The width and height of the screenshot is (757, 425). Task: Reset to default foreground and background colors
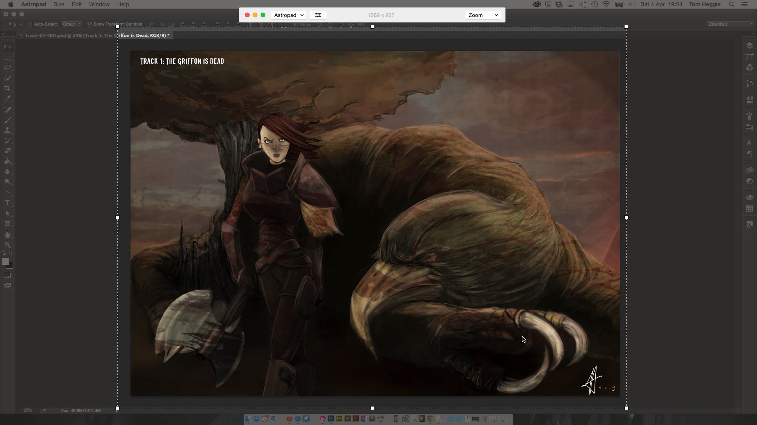pyautogui.click(x=4, y=253)
